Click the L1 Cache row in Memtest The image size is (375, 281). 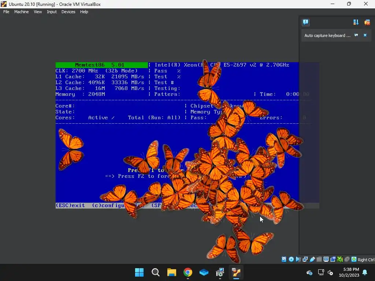pyautogui.click(x=100, y=77)
